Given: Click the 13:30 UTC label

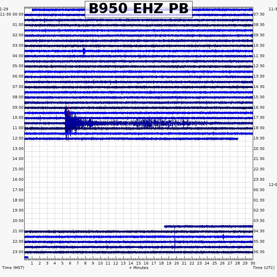Looking at the screenshot, I should (259, 76).
